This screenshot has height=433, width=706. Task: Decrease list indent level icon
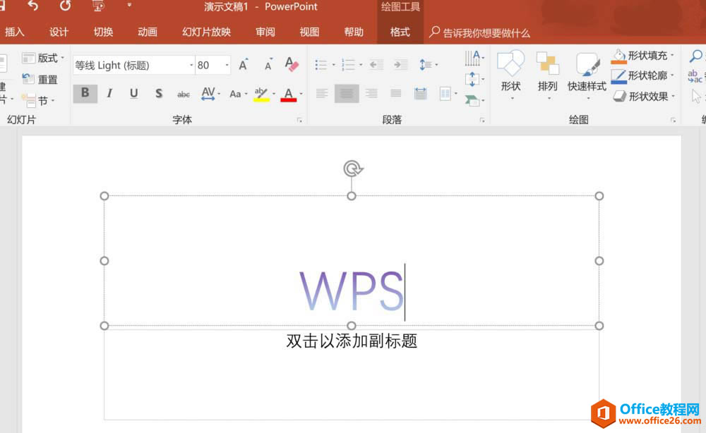point(376,65)
